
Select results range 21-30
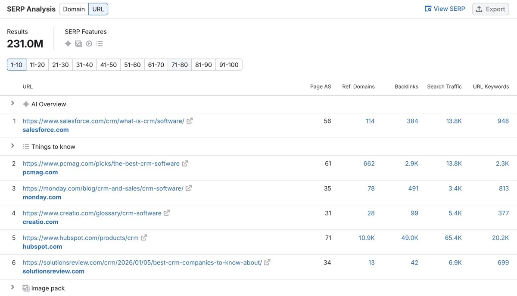pos(60,65)
